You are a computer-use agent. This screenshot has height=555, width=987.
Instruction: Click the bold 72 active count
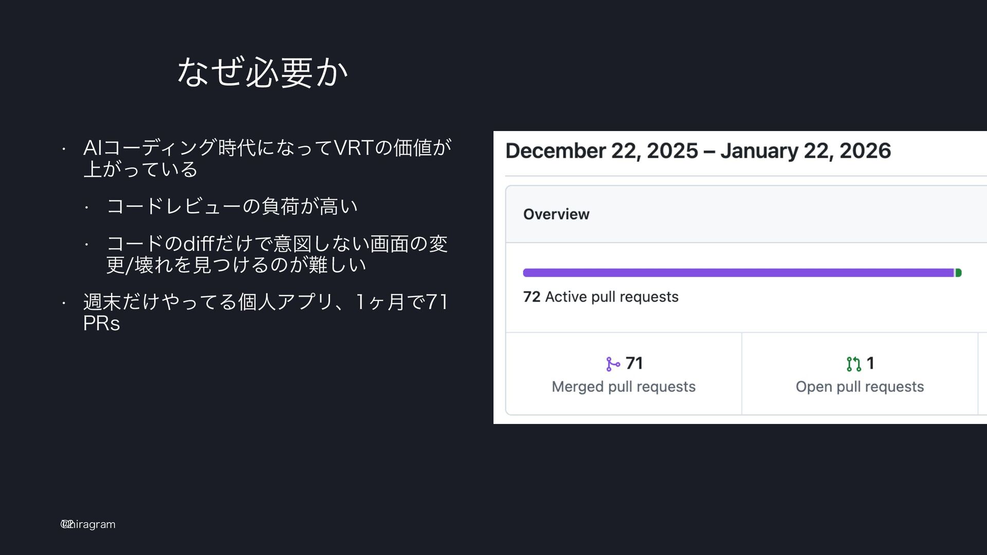pyautogui.click(x=532, y=297)
